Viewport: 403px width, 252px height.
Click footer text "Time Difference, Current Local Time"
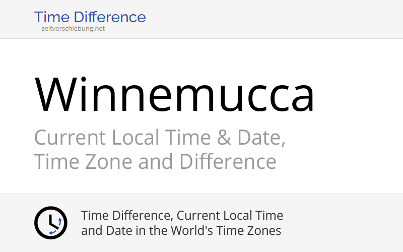point(182,216)
